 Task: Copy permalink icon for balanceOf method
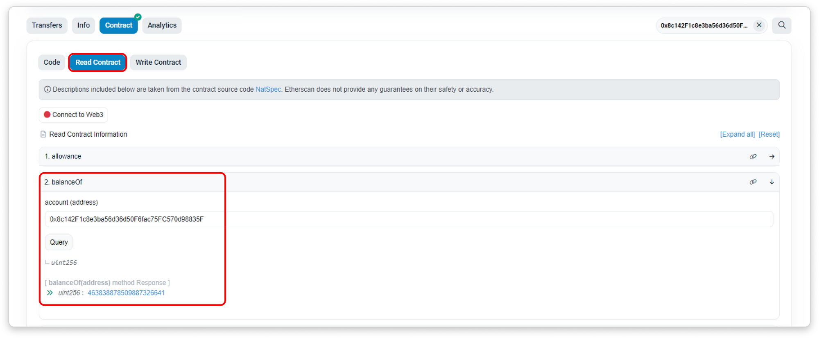pos(753,182)
